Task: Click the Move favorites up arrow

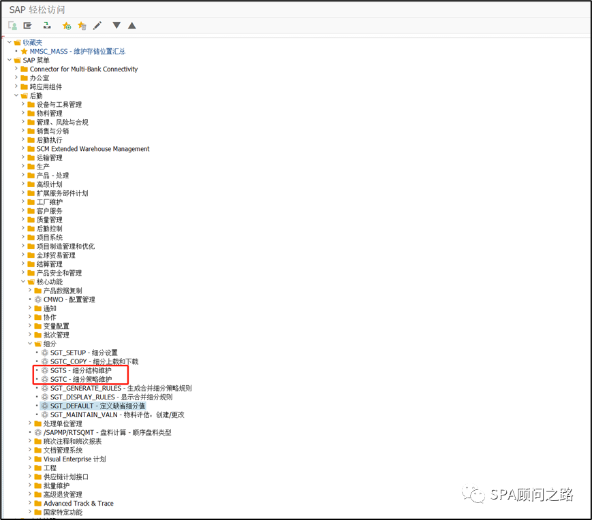Action: coord(131,26)
